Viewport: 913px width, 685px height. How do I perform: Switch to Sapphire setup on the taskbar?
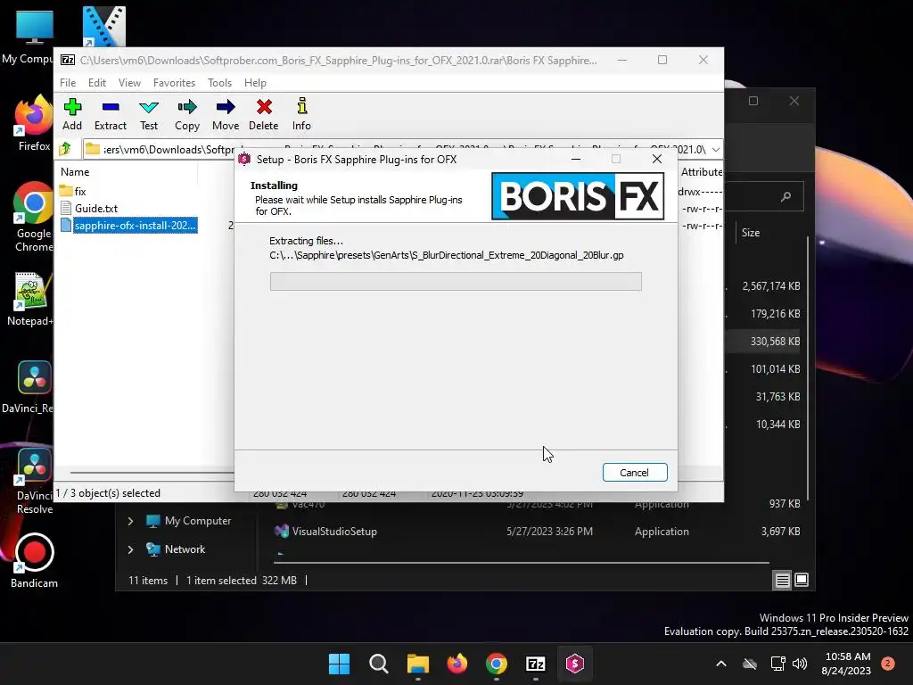pyautogui.click(x=575, y=664)
